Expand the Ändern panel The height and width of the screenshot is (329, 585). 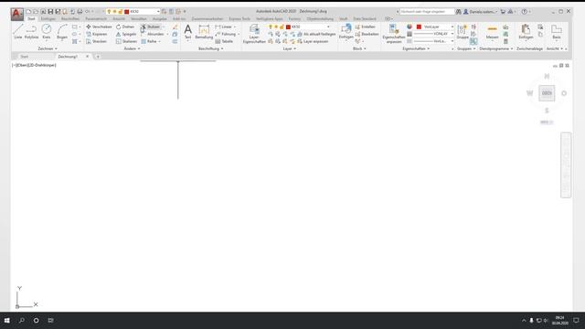[132, 48]
